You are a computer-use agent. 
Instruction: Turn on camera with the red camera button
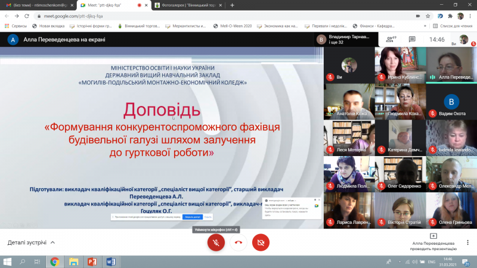(261, 242)
